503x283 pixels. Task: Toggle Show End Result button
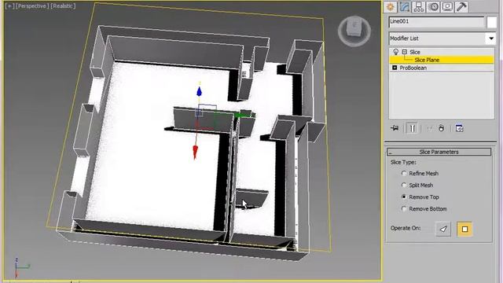click(x=412, y=128)
